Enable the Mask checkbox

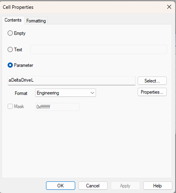10,107
